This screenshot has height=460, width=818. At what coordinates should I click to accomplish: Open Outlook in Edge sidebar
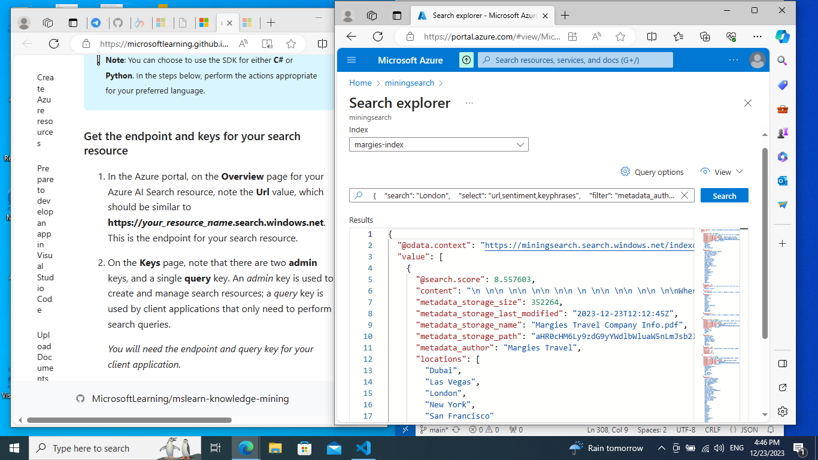pos(782,181)
